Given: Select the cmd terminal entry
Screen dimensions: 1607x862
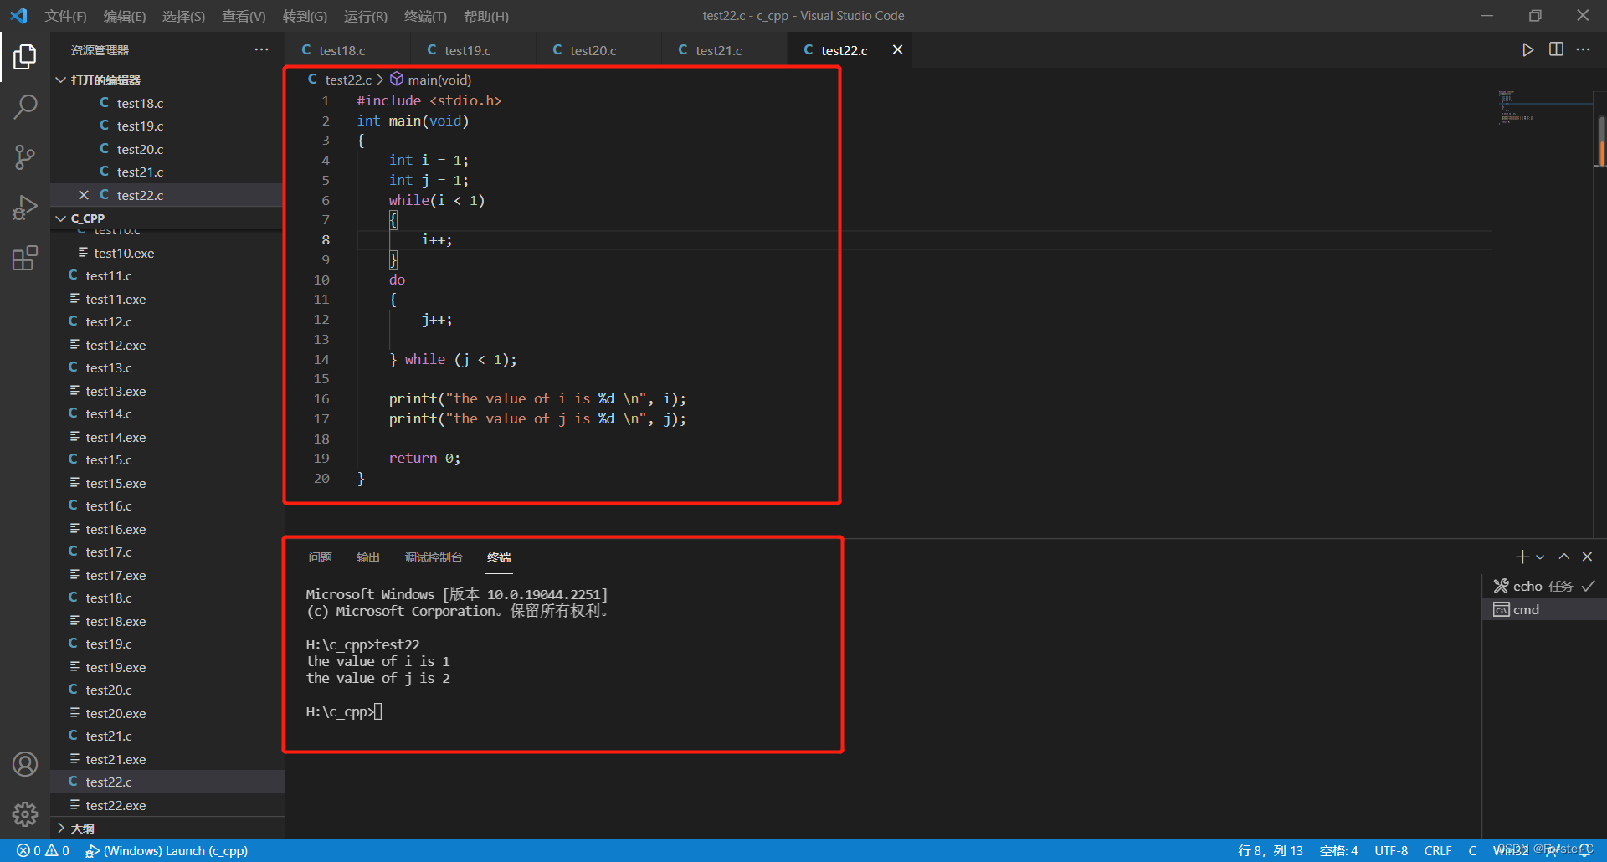Looking at the screenshot, I should (x=1544, y=610).
